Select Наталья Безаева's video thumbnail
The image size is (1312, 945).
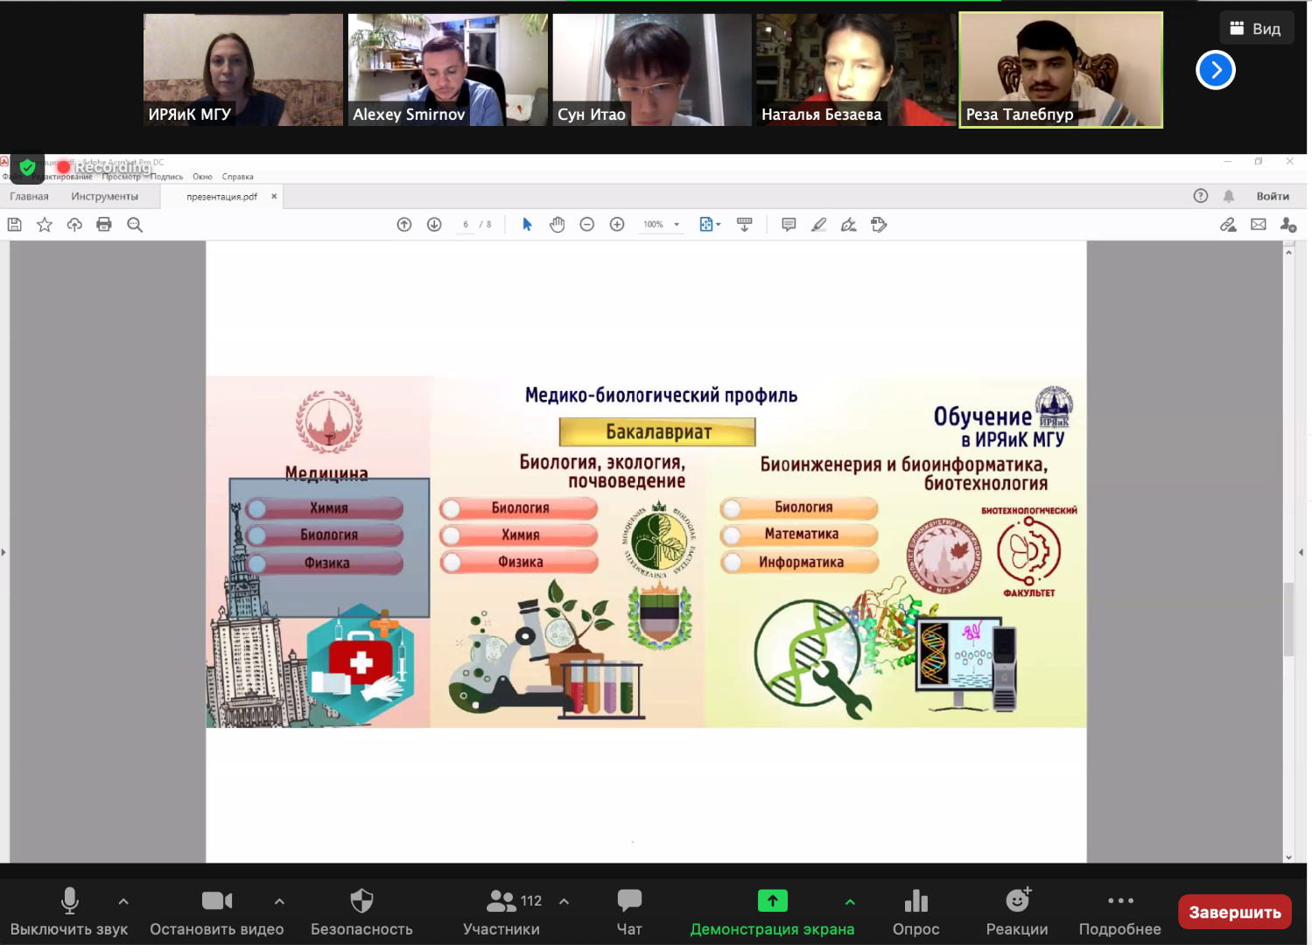(856, 70)
